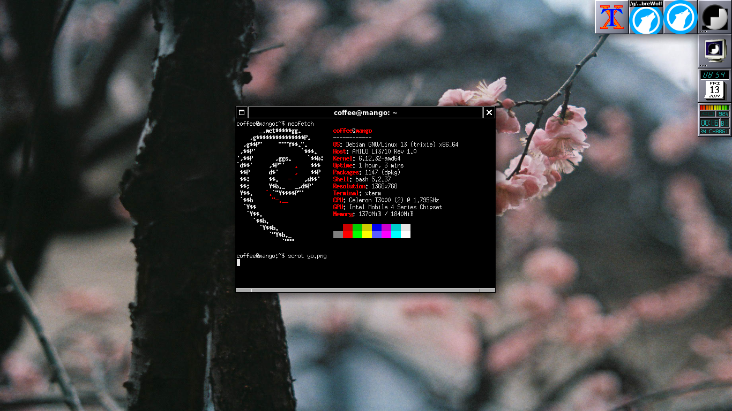Launch the computer monitor dock icon
This screenshot has height=411, width=732.
[715, 51]
